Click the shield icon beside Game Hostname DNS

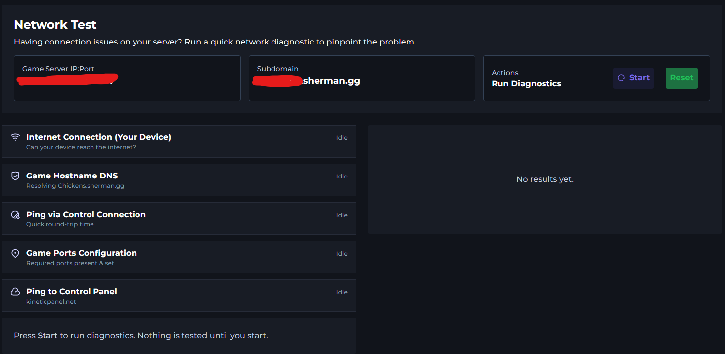pos(15,176)
